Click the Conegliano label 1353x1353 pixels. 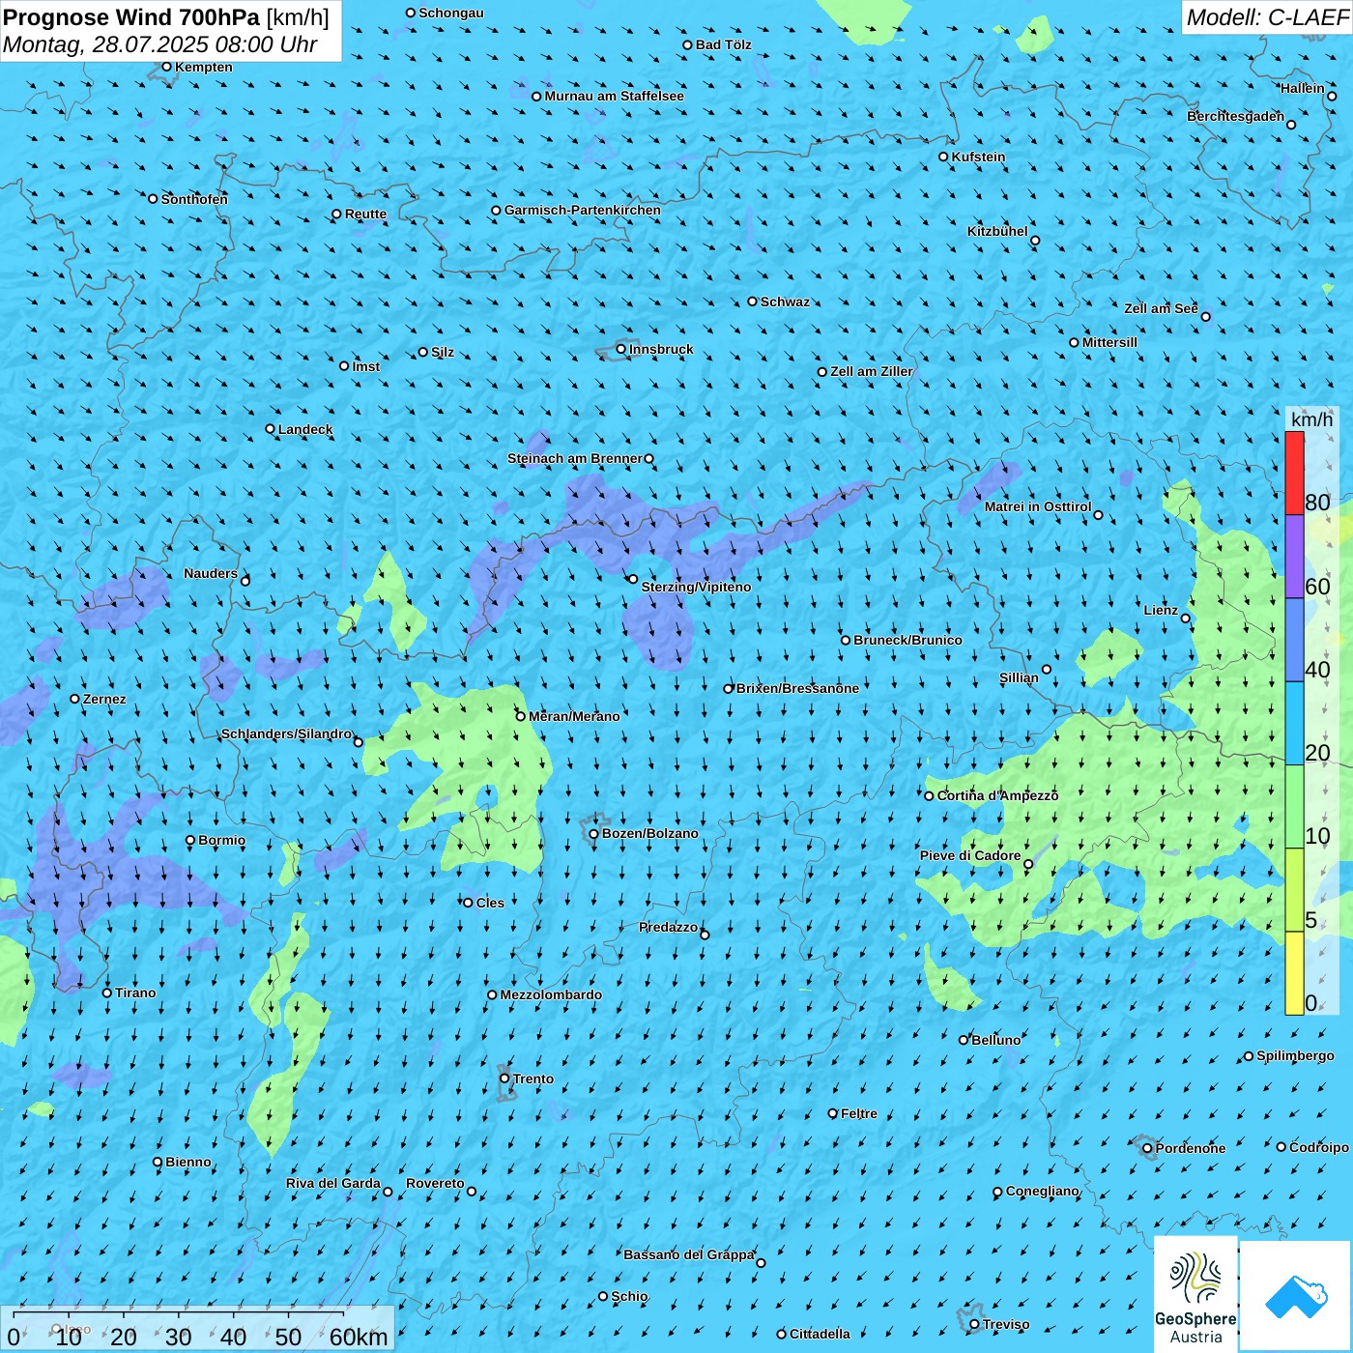[1042, 1191]
